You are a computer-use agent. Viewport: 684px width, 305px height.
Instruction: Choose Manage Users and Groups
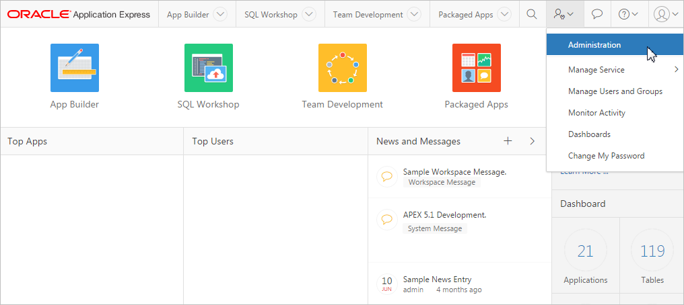615,91
